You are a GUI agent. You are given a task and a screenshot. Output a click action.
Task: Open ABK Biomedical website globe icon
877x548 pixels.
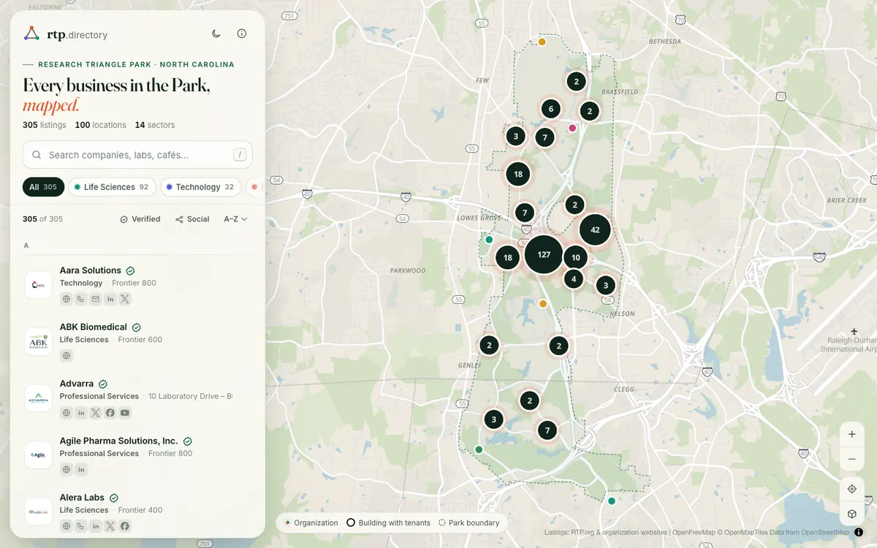click(x=67, y=356)
